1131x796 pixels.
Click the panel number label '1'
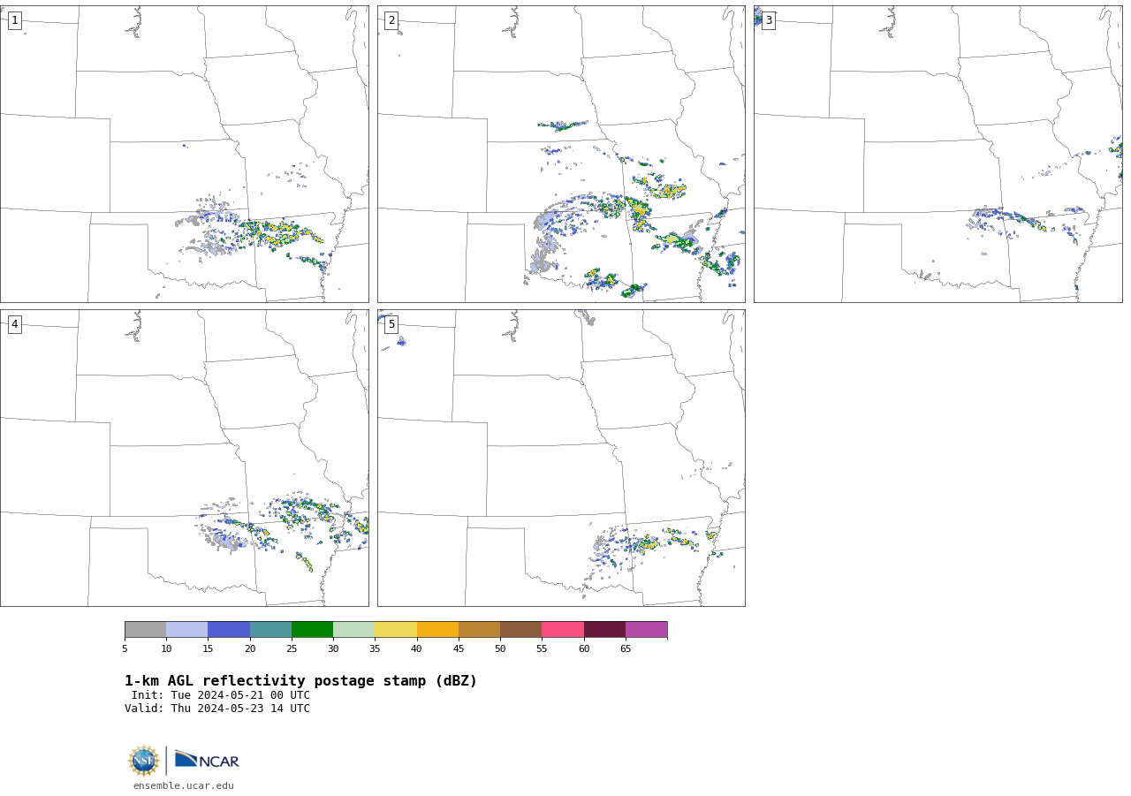pyautogui.click(x=14, y=20)
